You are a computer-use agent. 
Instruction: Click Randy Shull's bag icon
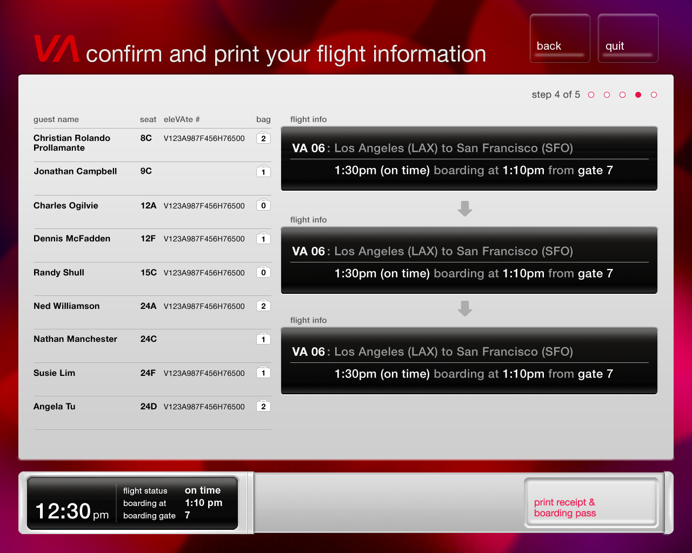tap(263, 272)
